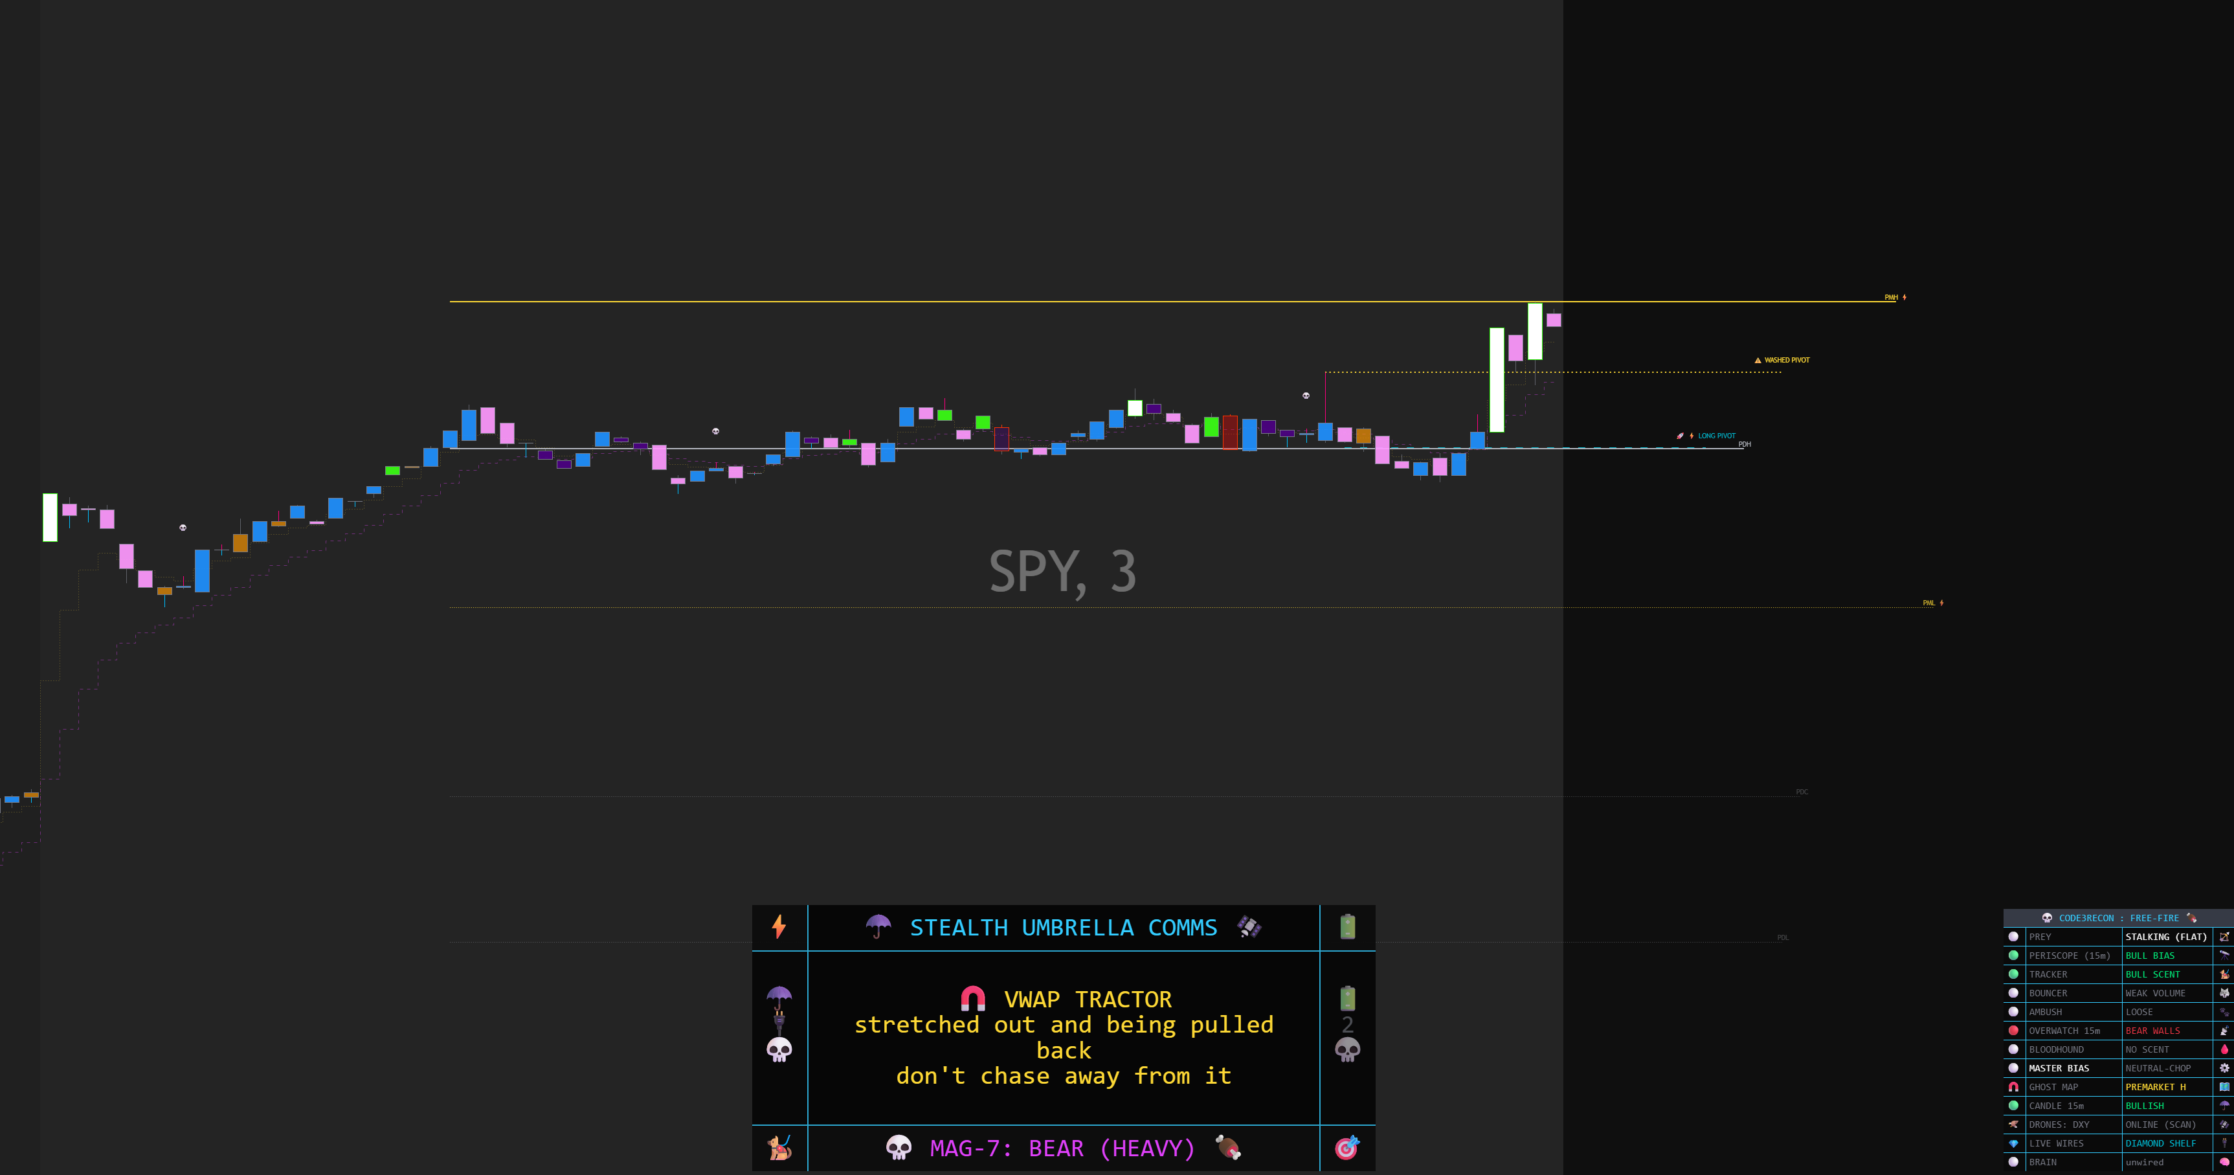Click the meat-on-bone icon after MAG-7: BEAR (HEAVY)
This screenshot has height=1175, width=2234.
[x=1228, y=1147]
